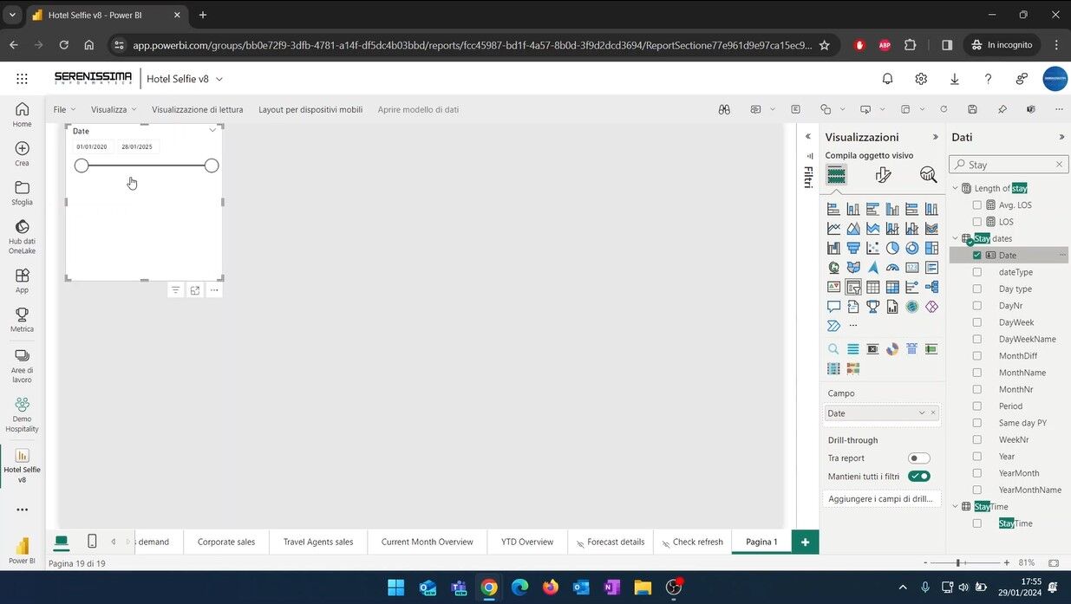
Task: Open the 'Travel Agents sales' page tab
Action: tap(318, 542)
